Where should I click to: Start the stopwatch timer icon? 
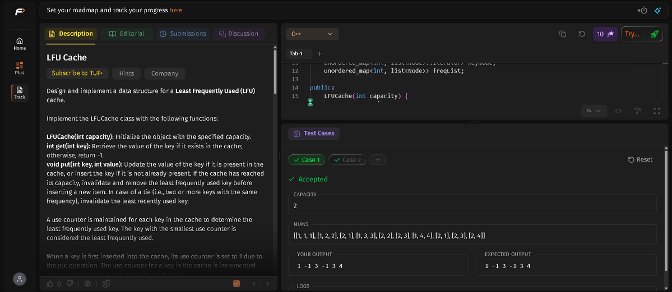[643, 10]
